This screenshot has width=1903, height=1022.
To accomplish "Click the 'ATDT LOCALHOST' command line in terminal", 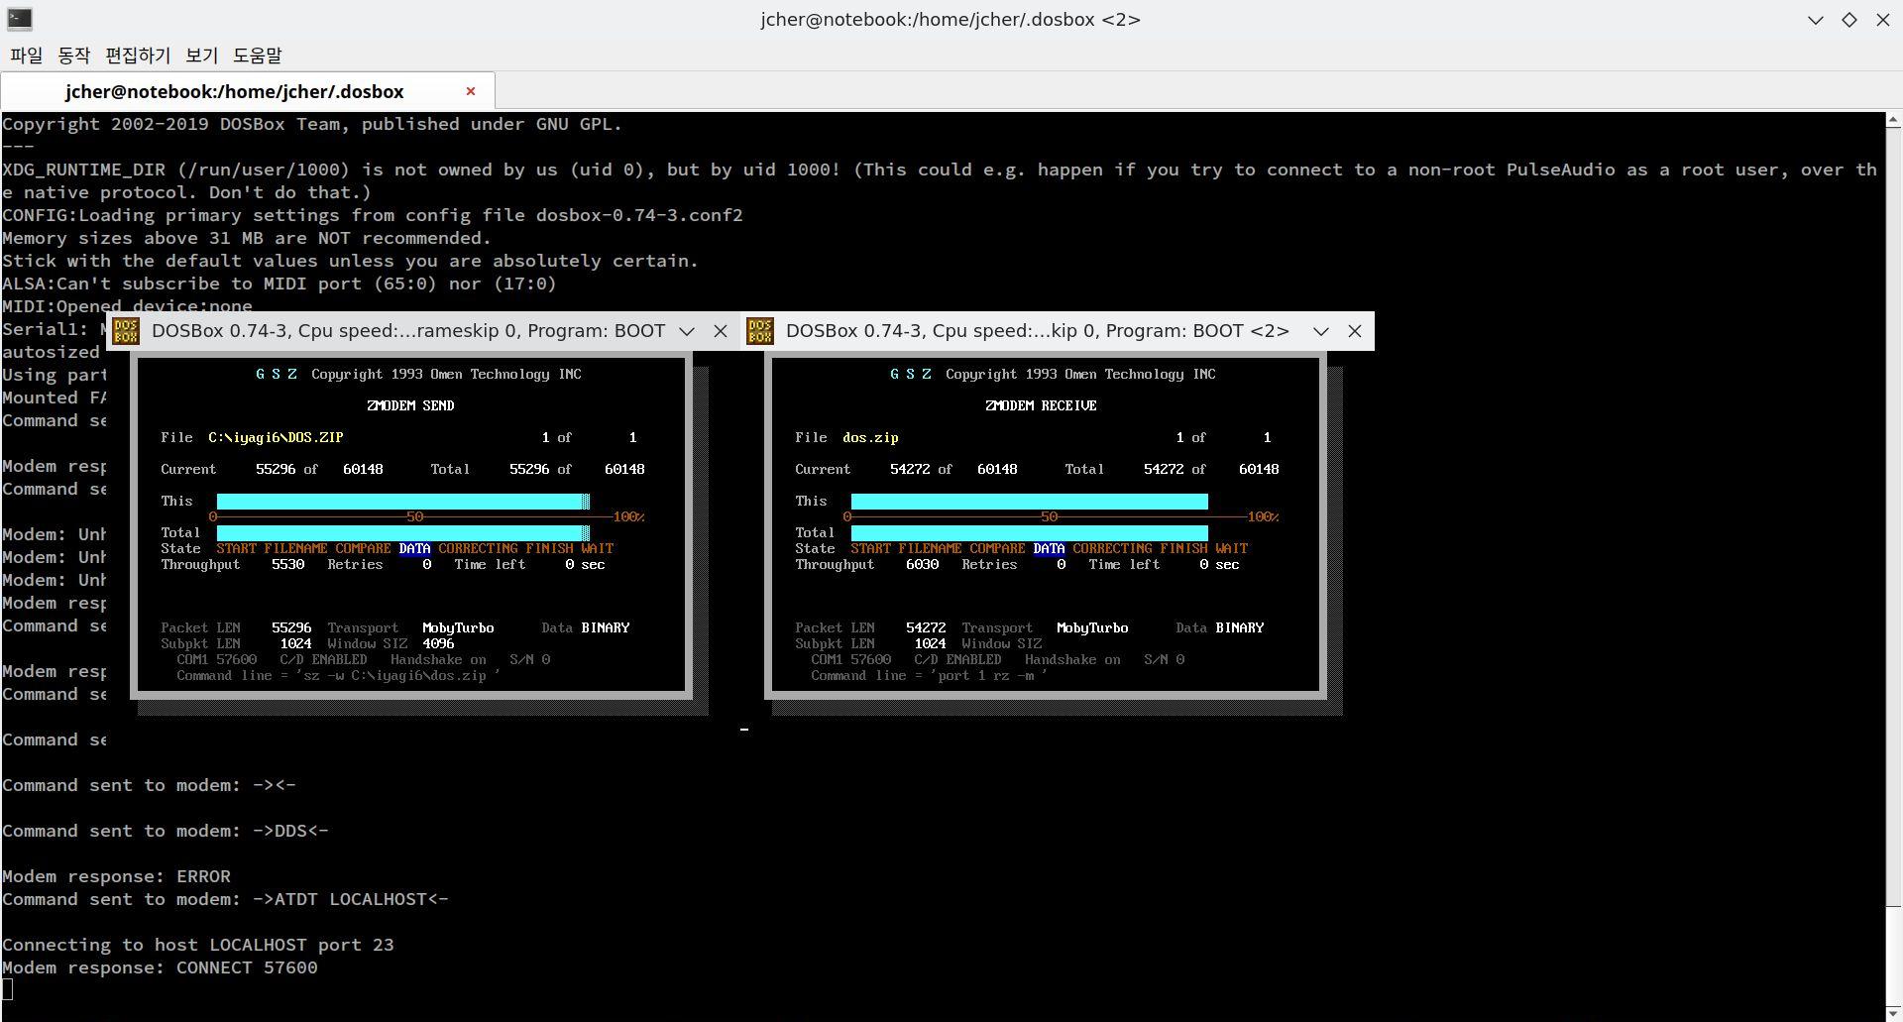I will pyautogui.click(x=225, y=899).
